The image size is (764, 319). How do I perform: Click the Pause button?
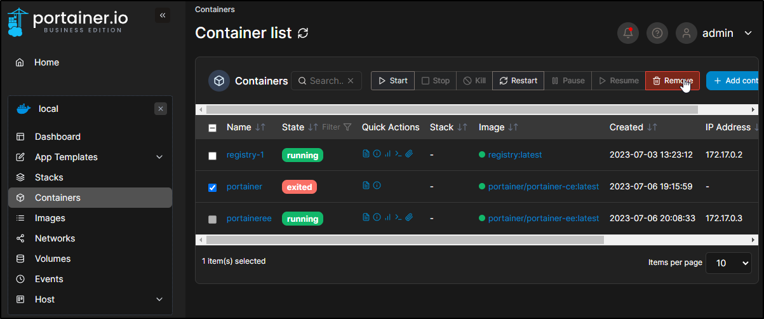click(568, 81)
